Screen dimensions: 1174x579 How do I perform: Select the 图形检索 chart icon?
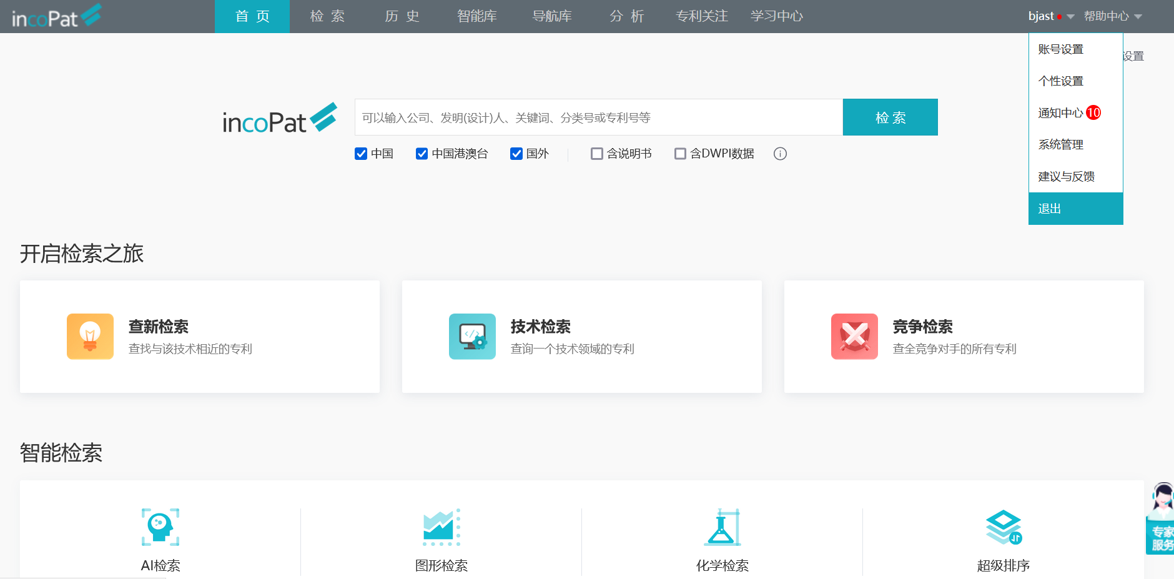441,527
